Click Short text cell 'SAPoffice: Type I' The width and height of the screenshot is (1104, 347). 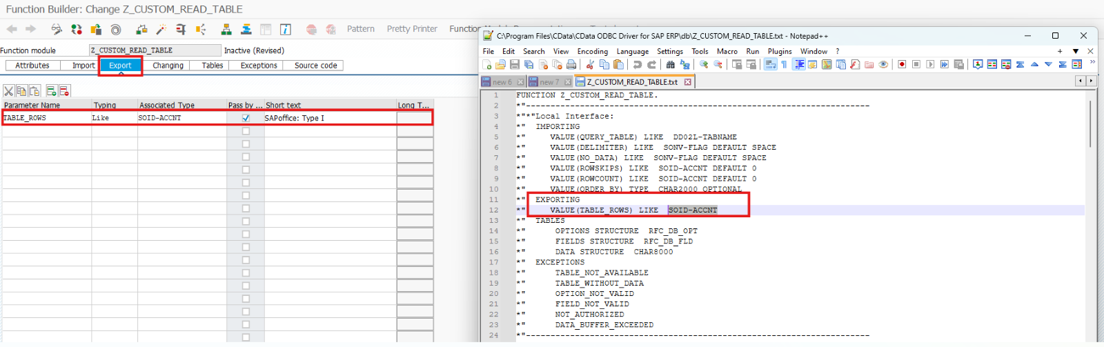[x=331, y=118]
